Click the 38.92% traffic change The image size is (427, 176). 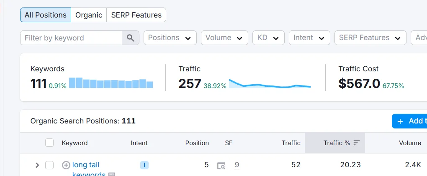[215, 86]
